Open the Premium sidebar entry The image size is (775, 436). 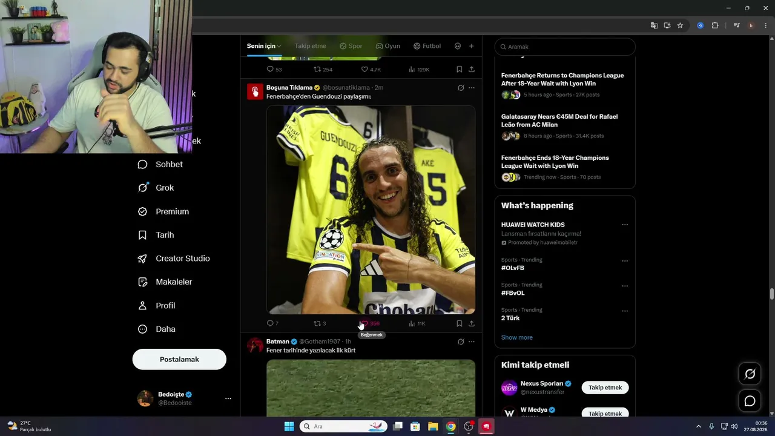163,211
